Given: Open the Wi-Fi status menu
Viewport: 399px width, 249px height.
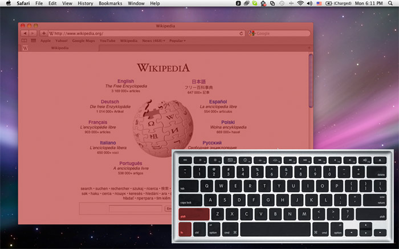Looking at the screenshot, I should 300,3.
